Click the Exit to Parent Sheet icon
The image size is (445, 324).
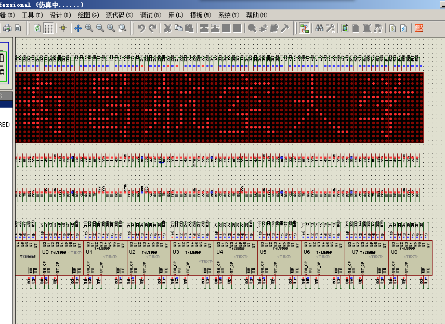pyautogui.click(x=378, y=28)
